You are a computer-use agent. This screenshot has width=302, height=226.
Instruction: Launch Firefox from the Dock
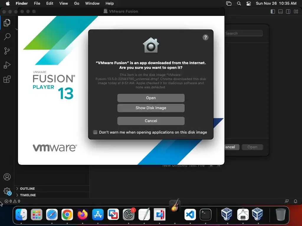83,215
